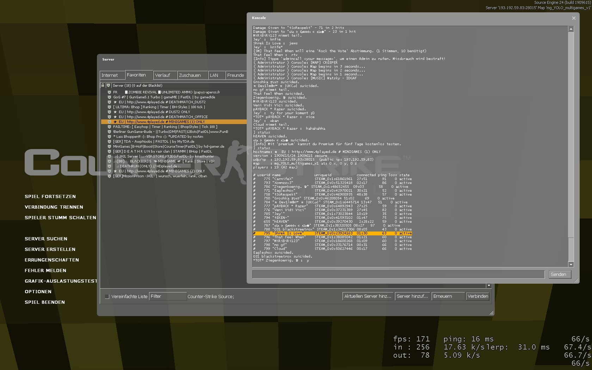The height and width of the screenshot is (370, 592).
Task: Click VAC shield beside FAILTIME Easyhop server
Action: click(109, 127)
